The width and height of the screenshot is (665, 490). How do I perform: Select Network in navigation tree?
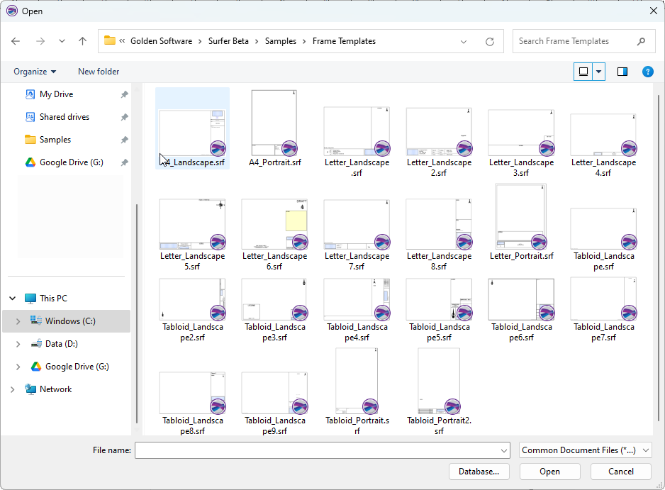(x=55, y=389)
